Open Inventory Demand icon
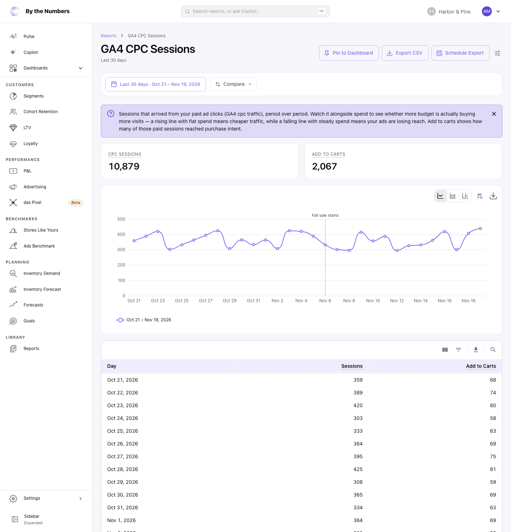 coord(13,273)
